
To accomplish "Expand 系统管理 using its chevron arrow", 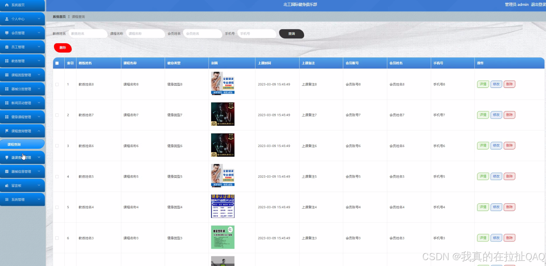I will coord(39,200).
